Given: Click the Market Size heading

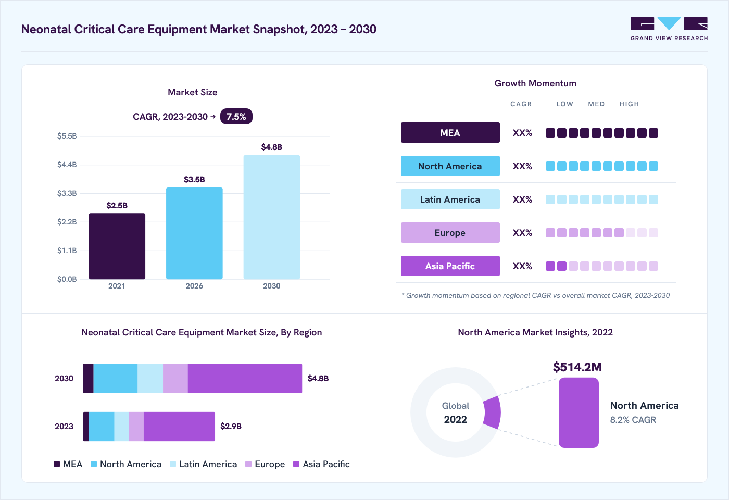Looking at the screenshot, I should [x=193, y=92].
